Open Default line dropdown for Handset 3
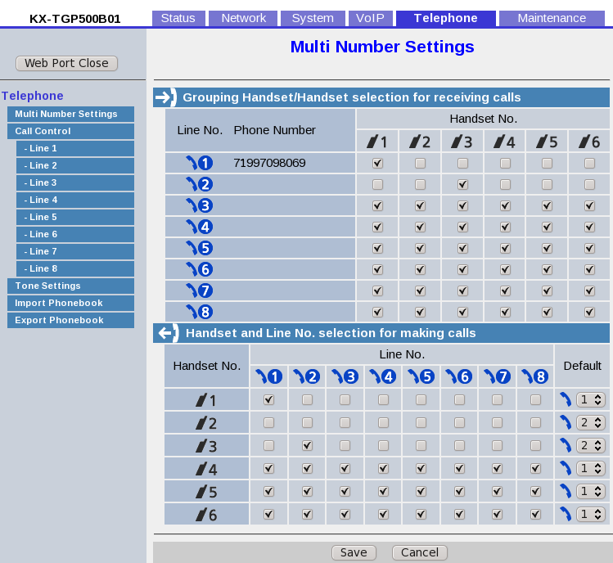This screenshot has height=563, width=613. [x=589, y=445]
